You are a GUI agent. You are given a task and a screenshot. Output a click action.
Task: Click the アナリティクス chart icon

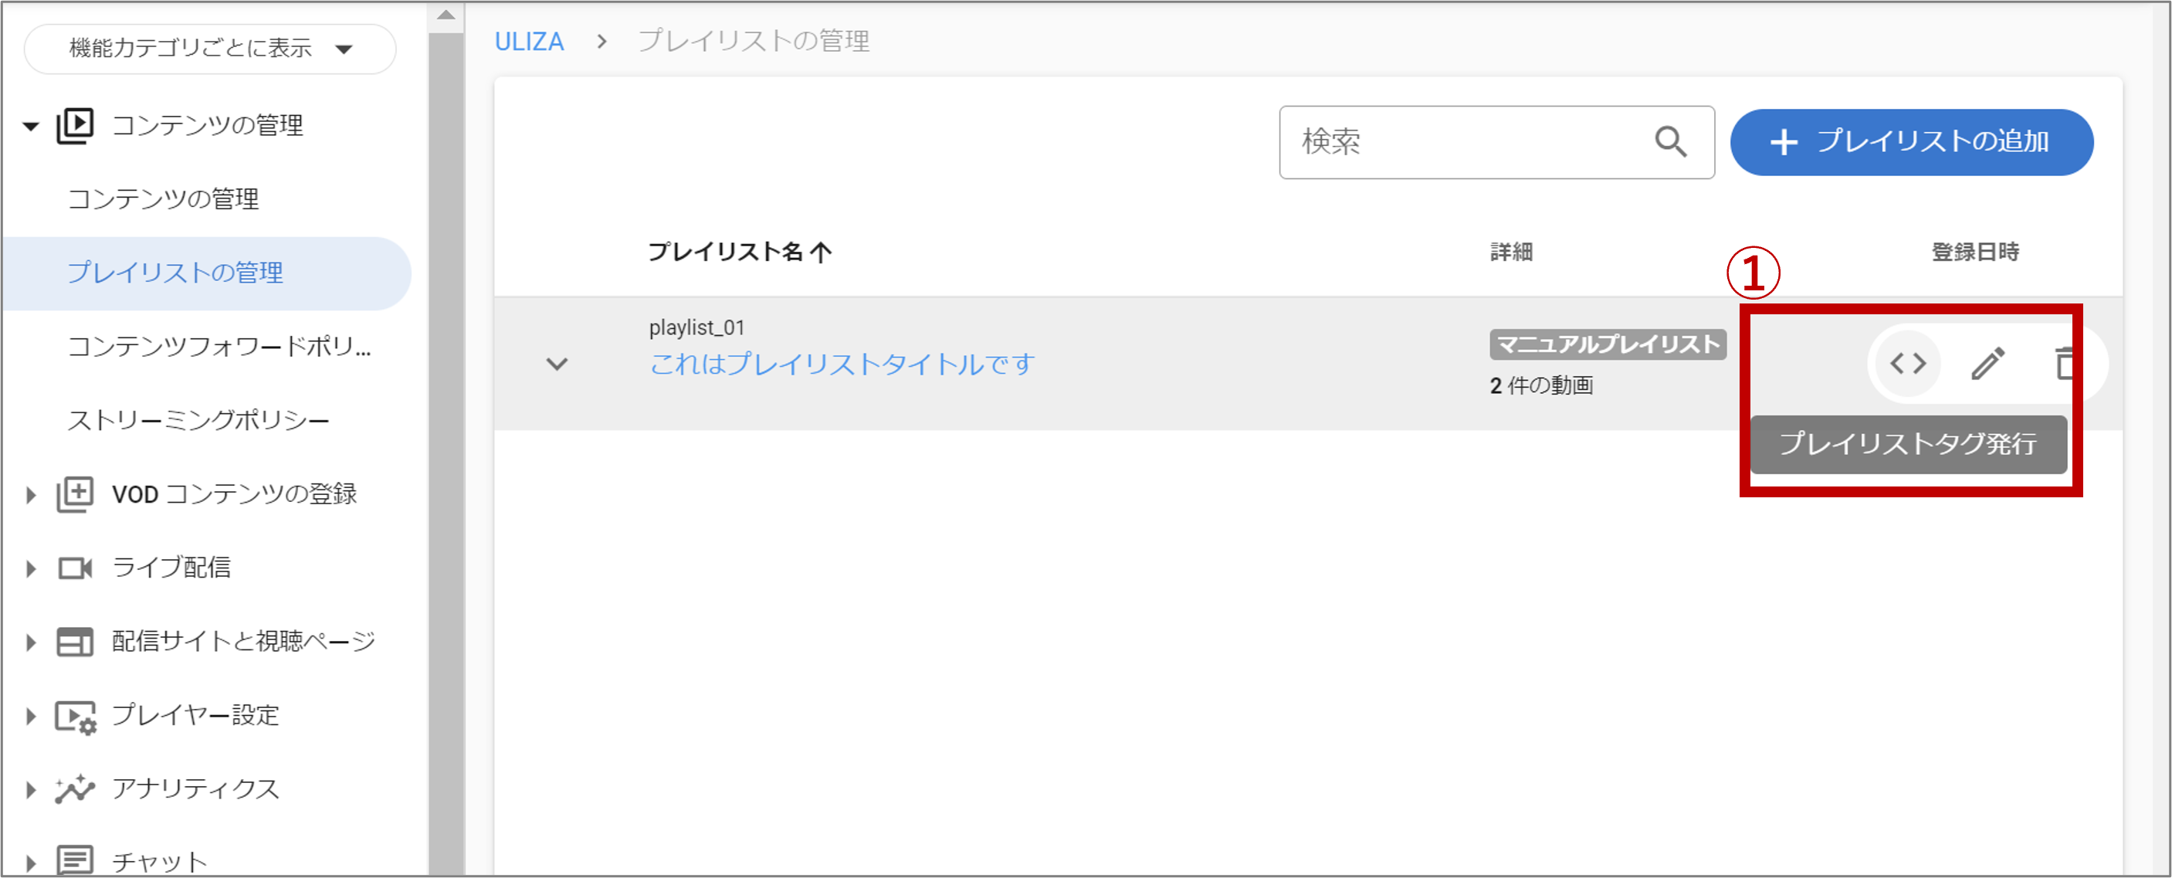tap(75, 789)
